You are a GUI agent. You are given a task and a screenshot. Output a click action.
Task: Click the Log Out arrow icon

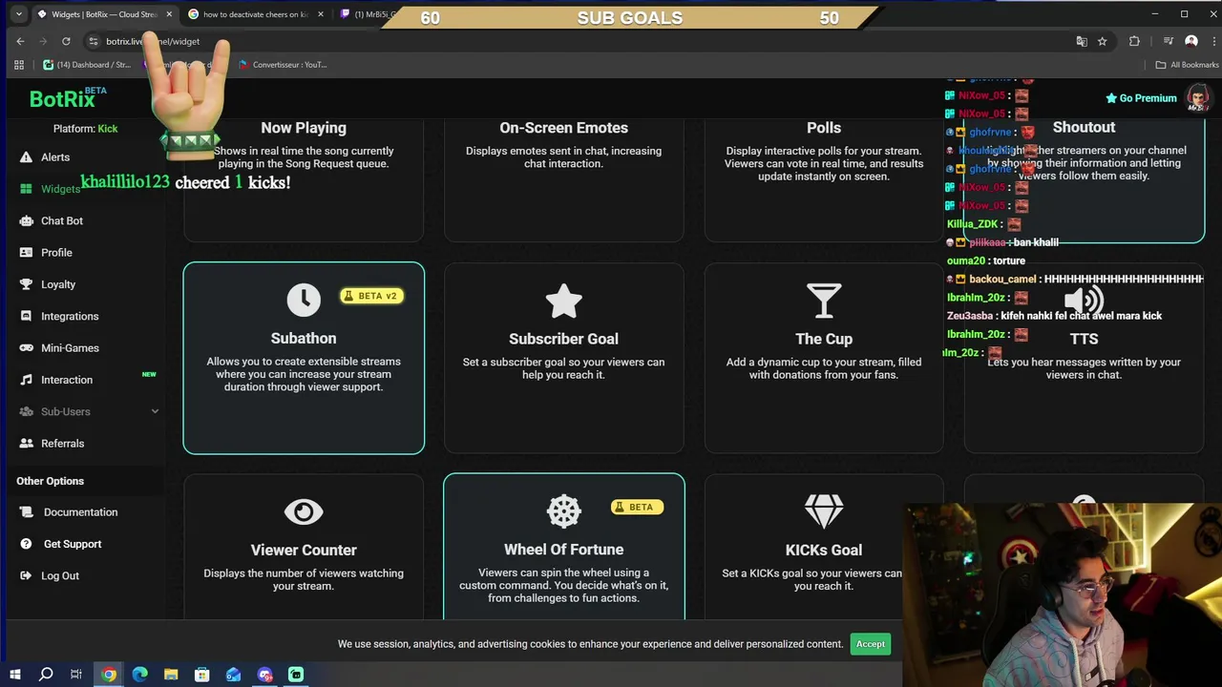[26, 575]
